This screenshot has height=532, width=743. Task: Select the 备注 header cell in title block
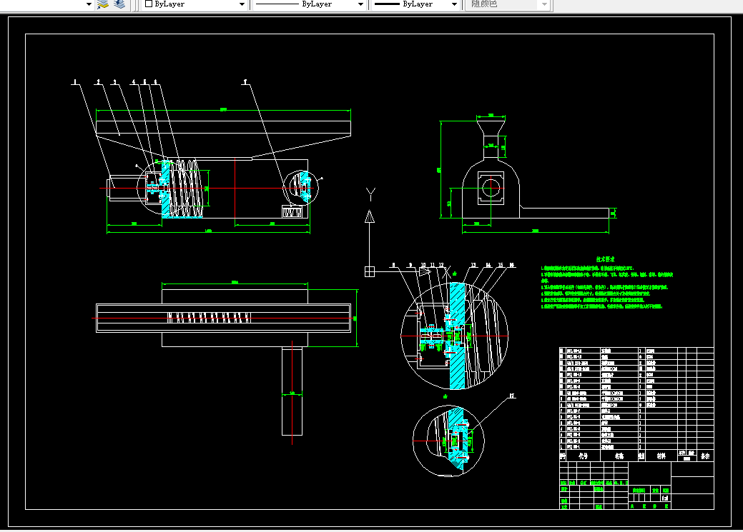tap(705, 456)
